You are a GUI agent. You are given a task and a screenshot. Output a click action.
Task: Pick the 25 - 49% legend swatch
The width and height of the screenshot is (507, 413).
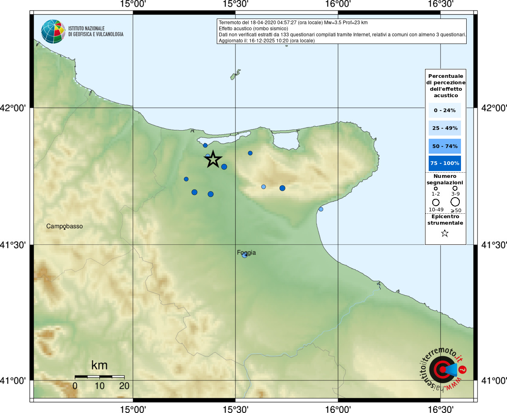click(444, 128)
